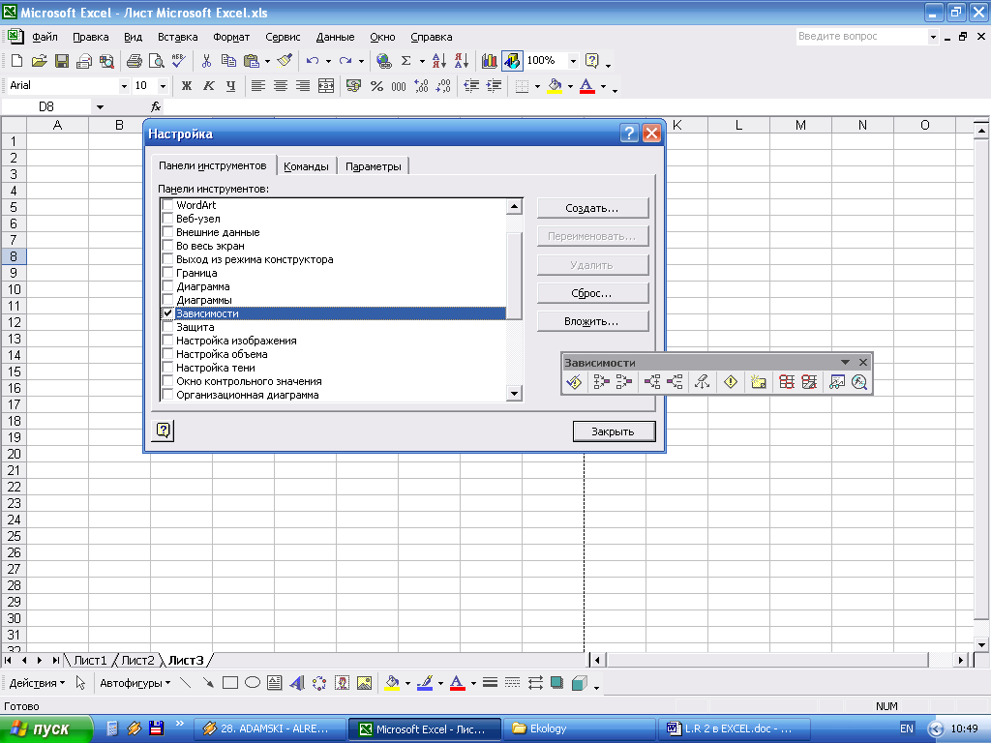
Task: Open the Undo history dropdown arrow
Action: (328, 61)
